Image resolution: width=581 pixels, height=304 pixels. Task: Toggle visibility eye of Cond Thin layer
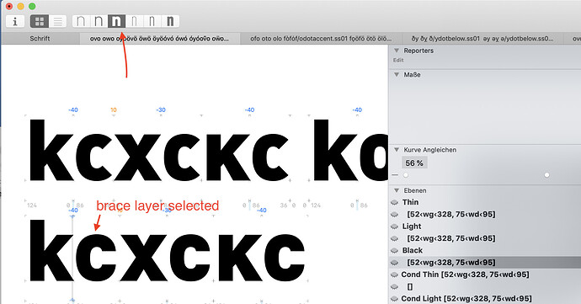pos(395,275)
